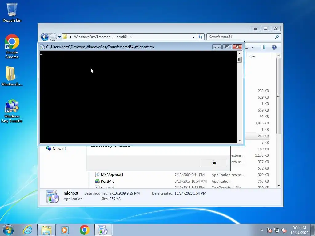Click the highlighted 260 KB size cell
The height and width of the screenshot is (236, 315).
tap(263, 136)
